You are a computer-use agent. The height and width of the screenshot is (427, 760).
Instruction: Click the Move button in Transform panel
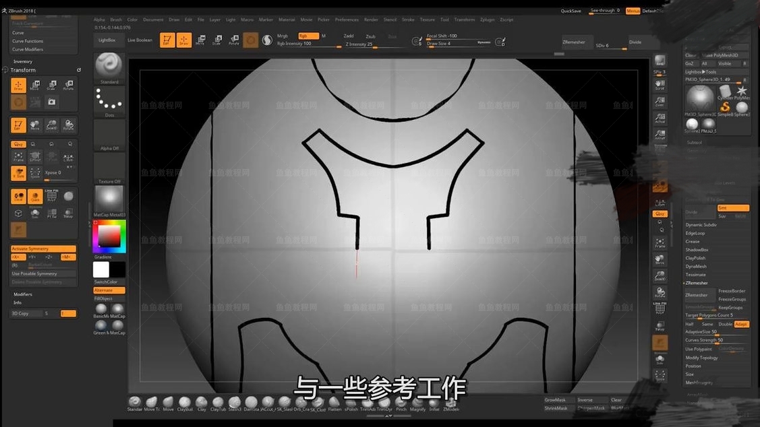[x=35, y=86]
